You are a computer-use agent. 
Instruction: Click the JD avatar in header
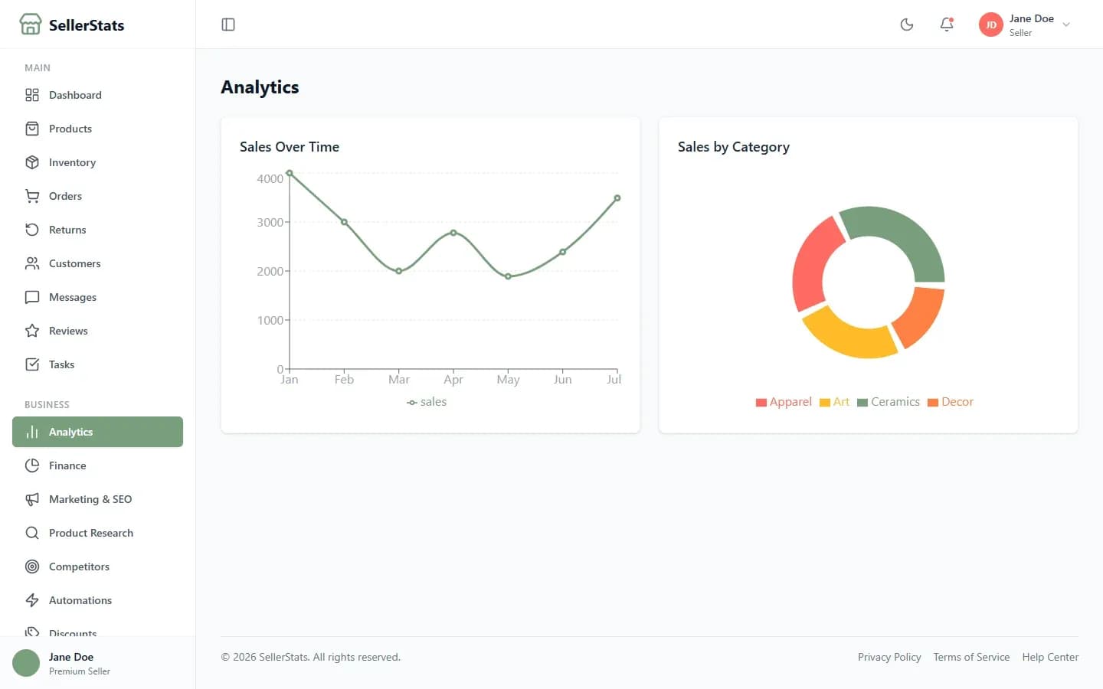(x=991, y=24)
